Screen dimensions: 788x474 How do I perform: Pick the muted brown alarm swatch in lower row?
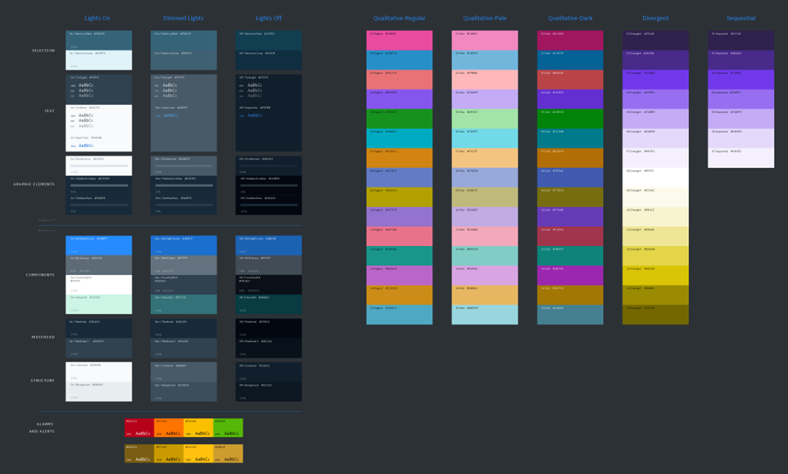(x=139, y=453)
